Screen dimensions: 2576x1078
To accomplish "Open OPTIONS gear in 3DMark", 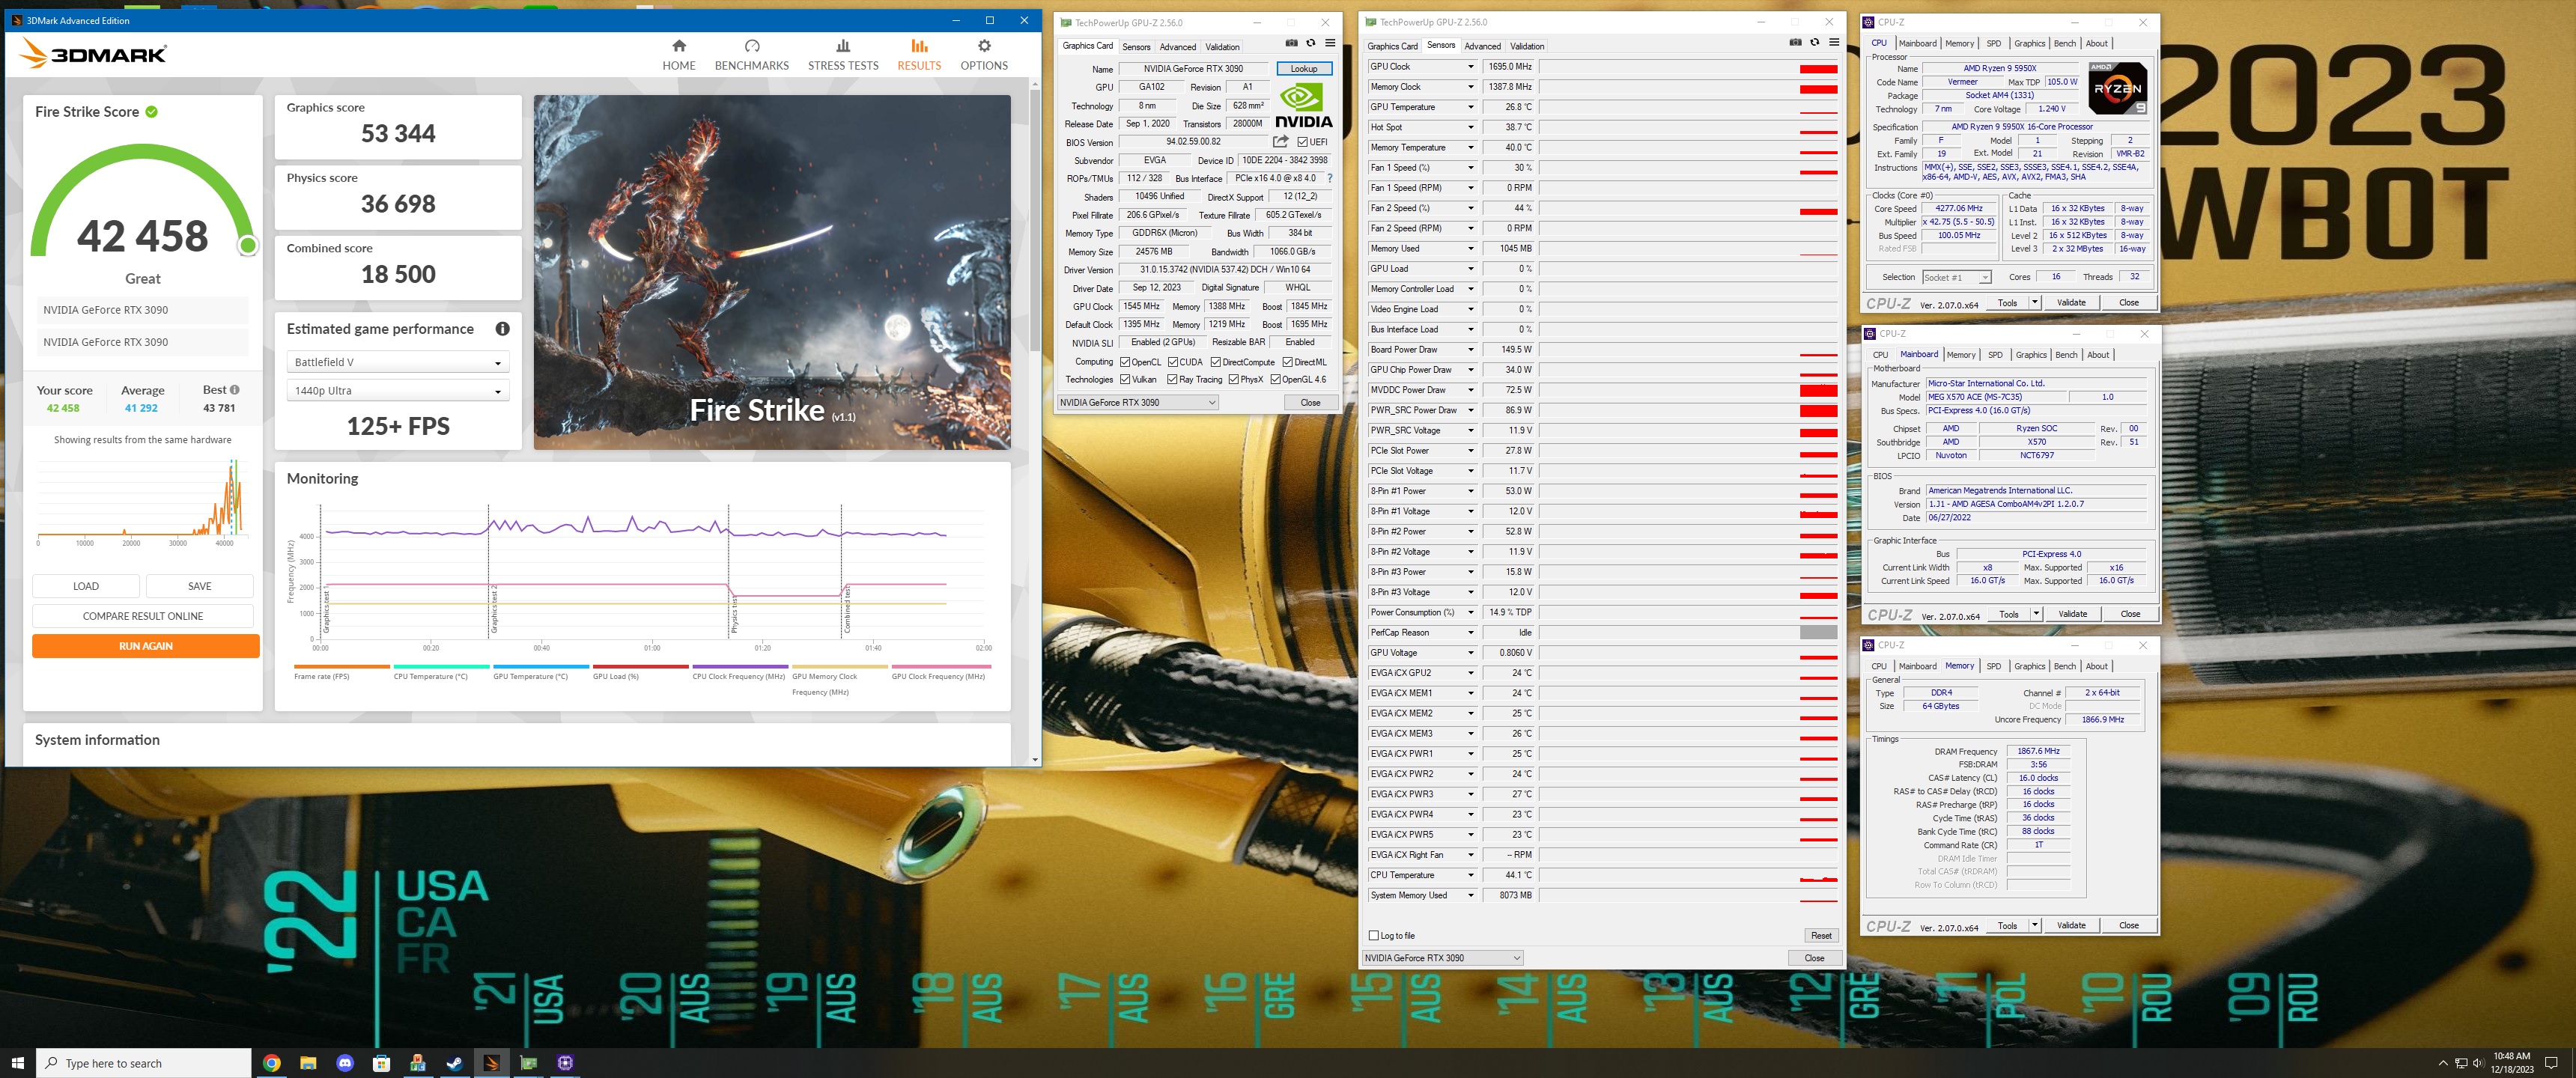I will coord(984,55).
